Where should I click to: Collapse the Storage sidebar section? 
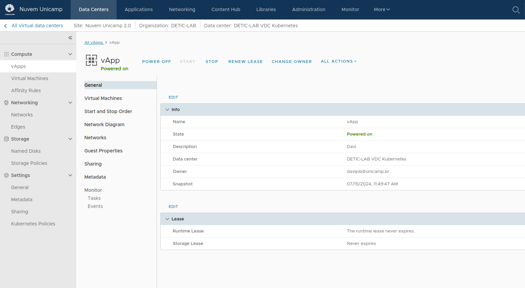70,139
